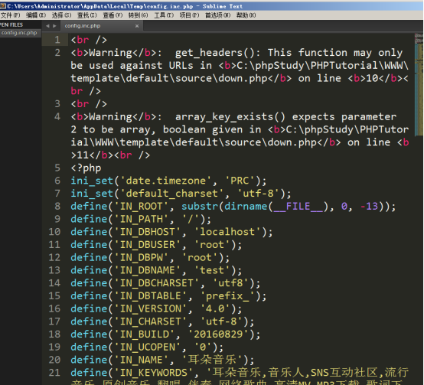The width and height of the screenshot is (424, 385).
Task: Click the previous tab left arrow
Action: (x=47, y=26)
